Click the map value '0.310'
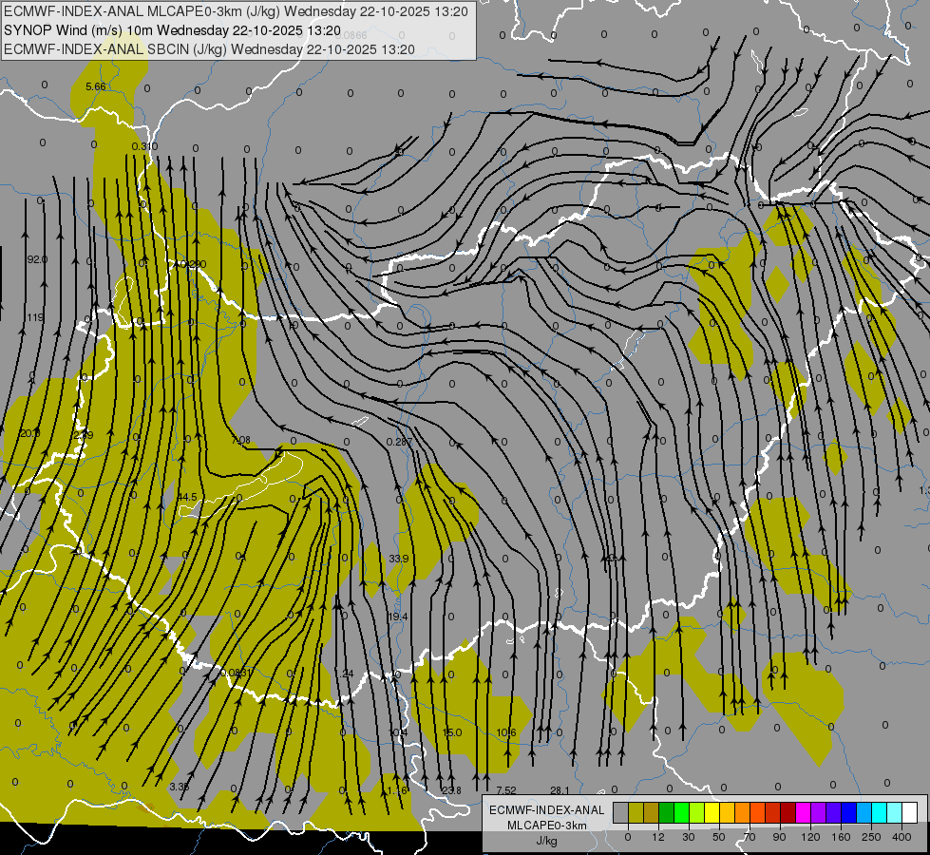This screenshot has height=855, width=930. pos(144,146)
